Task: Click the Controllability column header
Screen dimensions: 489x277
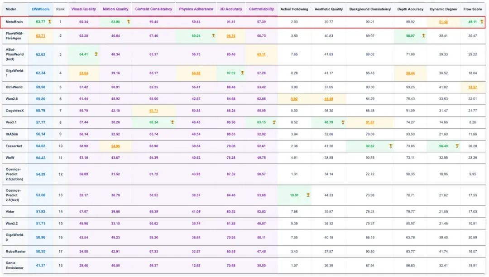Action: (261, 9)
